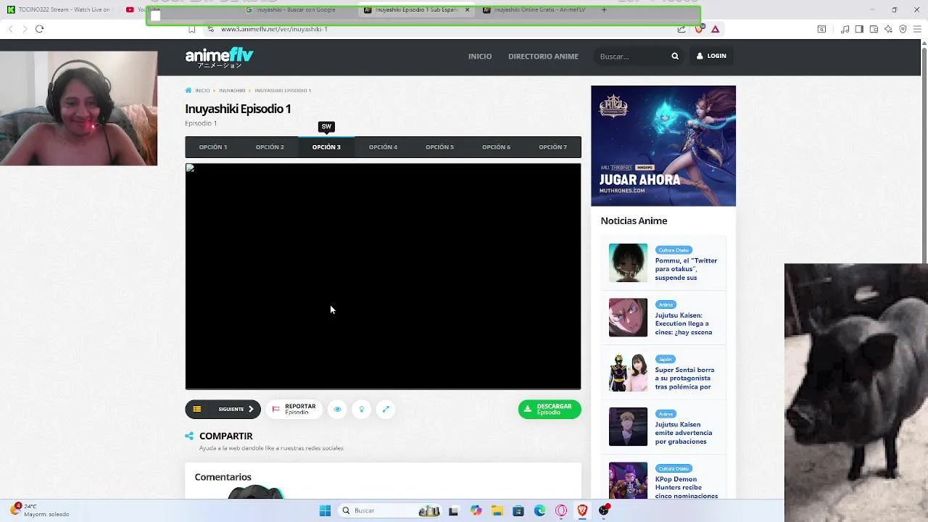Viewport: 928px width, 522px height.
Task: Focus the Windows taskbar Buscar box
Action: (391, 510)
